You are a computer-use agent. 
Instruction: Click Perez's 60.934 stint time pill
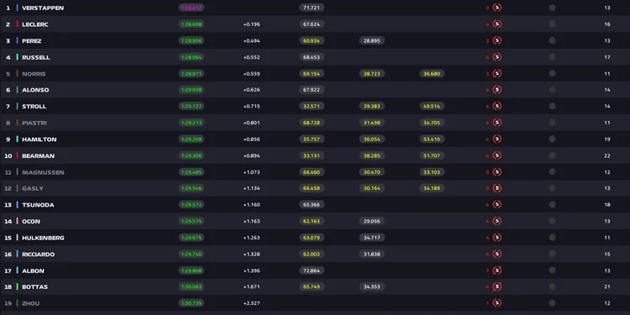(312, 40)
